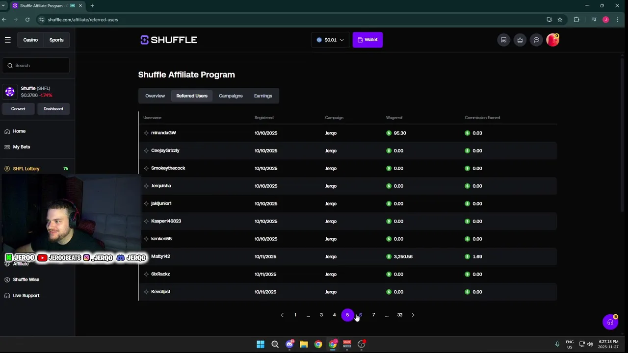Viewport: 628px width, 353px height.
Task: Open Chrome from the taskbar
Action: [318, 344]
